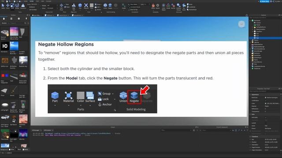Open the Group dropdown arrow
282x158 pixels.
pos(101,4)
